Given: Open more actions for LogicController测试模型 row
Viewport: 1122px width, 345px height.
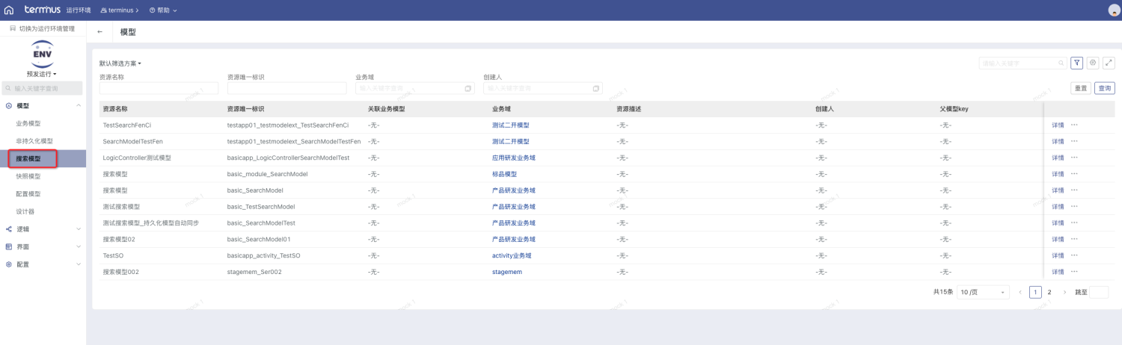Looking at the screenshot, I should coord(1074,158).
